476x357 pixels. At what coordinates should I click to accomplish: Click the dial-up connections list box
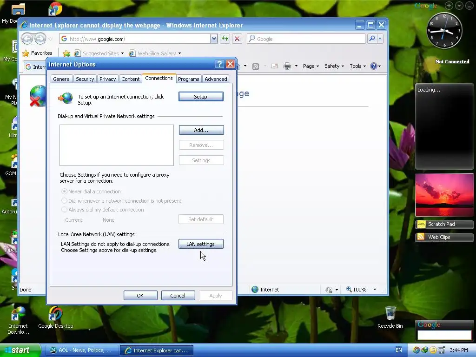point(117,145)
